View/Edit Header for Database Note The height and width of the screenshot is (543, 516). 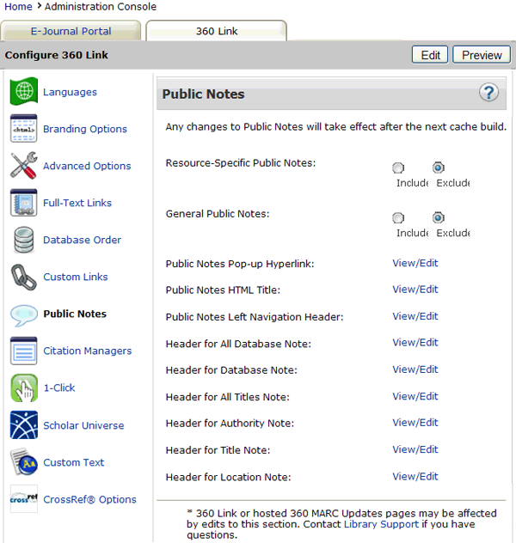[x=415, y=369]
